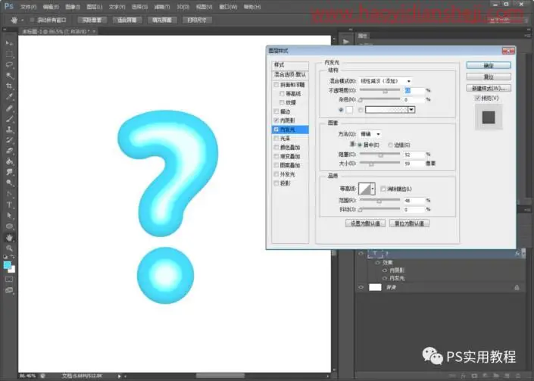Select the Clone Stamp tool
The height and width of the screenshot is (381, 534).
pyautogui.click(x=9, y=130)
